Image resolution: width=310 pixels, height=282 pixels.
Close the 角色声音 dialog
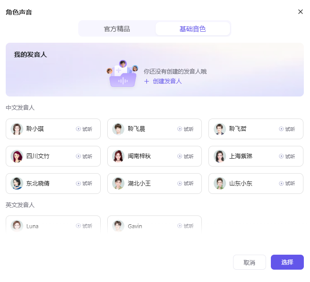click(301, 12)
